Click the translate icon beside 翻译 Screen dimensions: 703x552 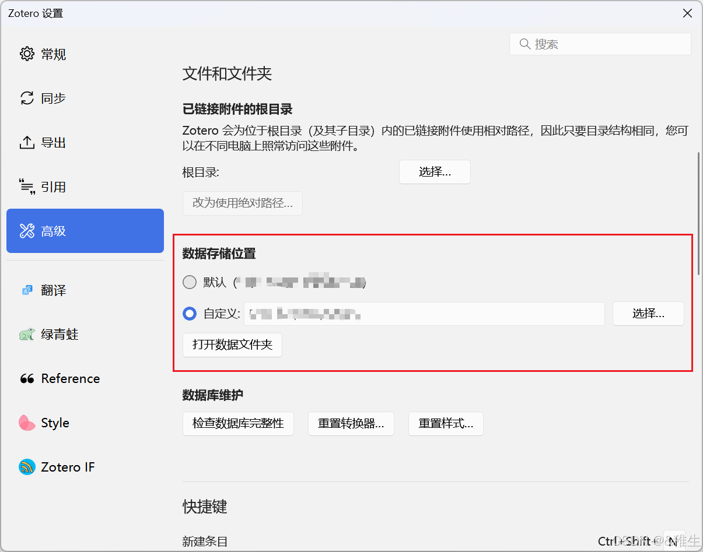[27, 290]
